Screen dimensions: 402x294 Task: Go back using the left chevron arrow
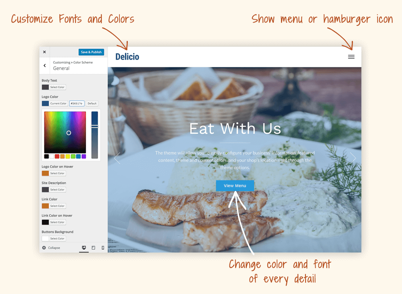[x=45, y=66]
